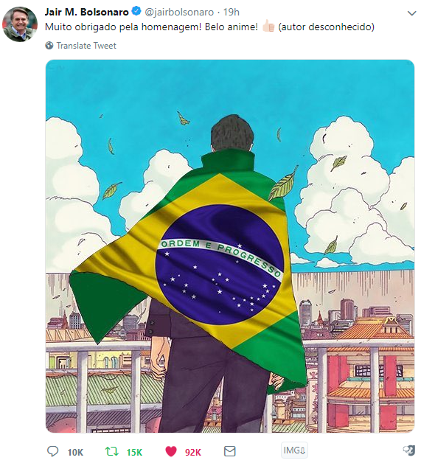Open the @jairbolsonaro handle link
This screenshot has height=463, width=421.
[x=179, y=12]
